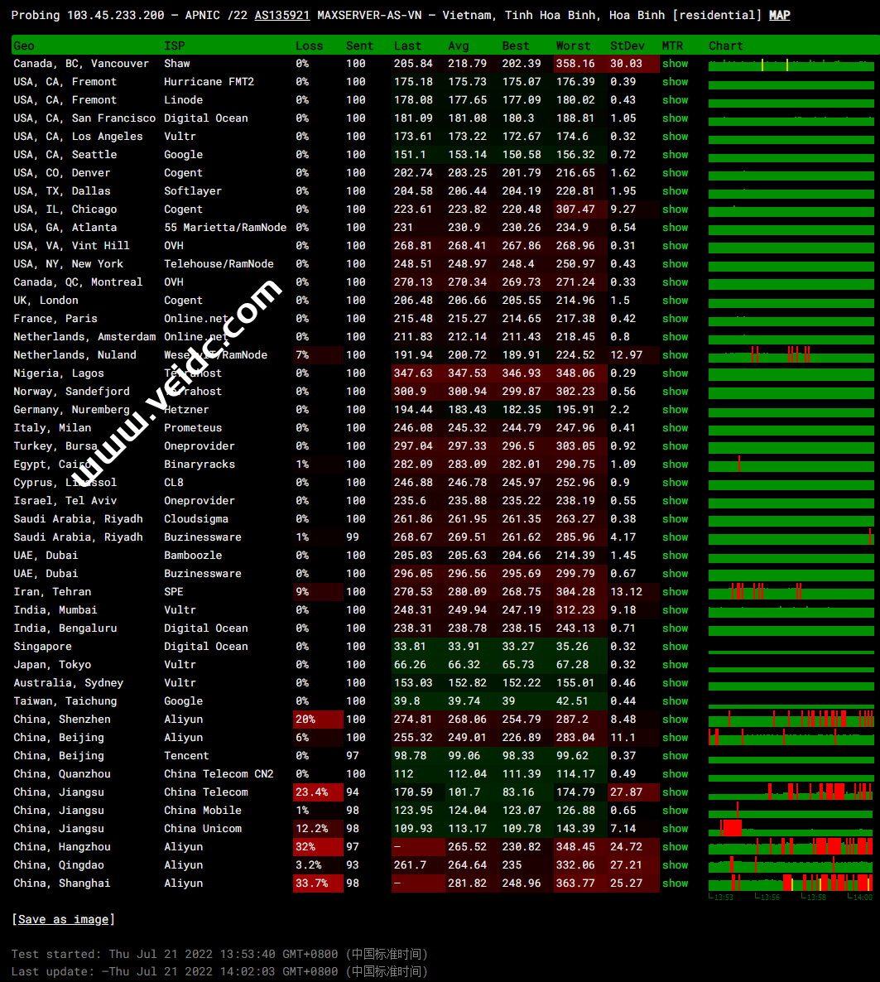Show MTR for Dallas Softlayer row
Screen dimensions: 880x982
(676, 191)
